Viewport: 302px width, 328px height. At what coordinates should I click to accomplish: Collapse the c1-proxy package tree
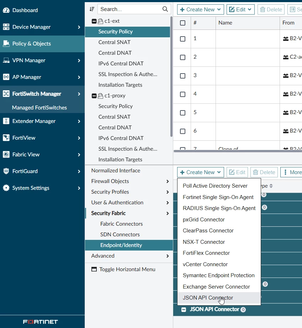[x=94, y=96]
